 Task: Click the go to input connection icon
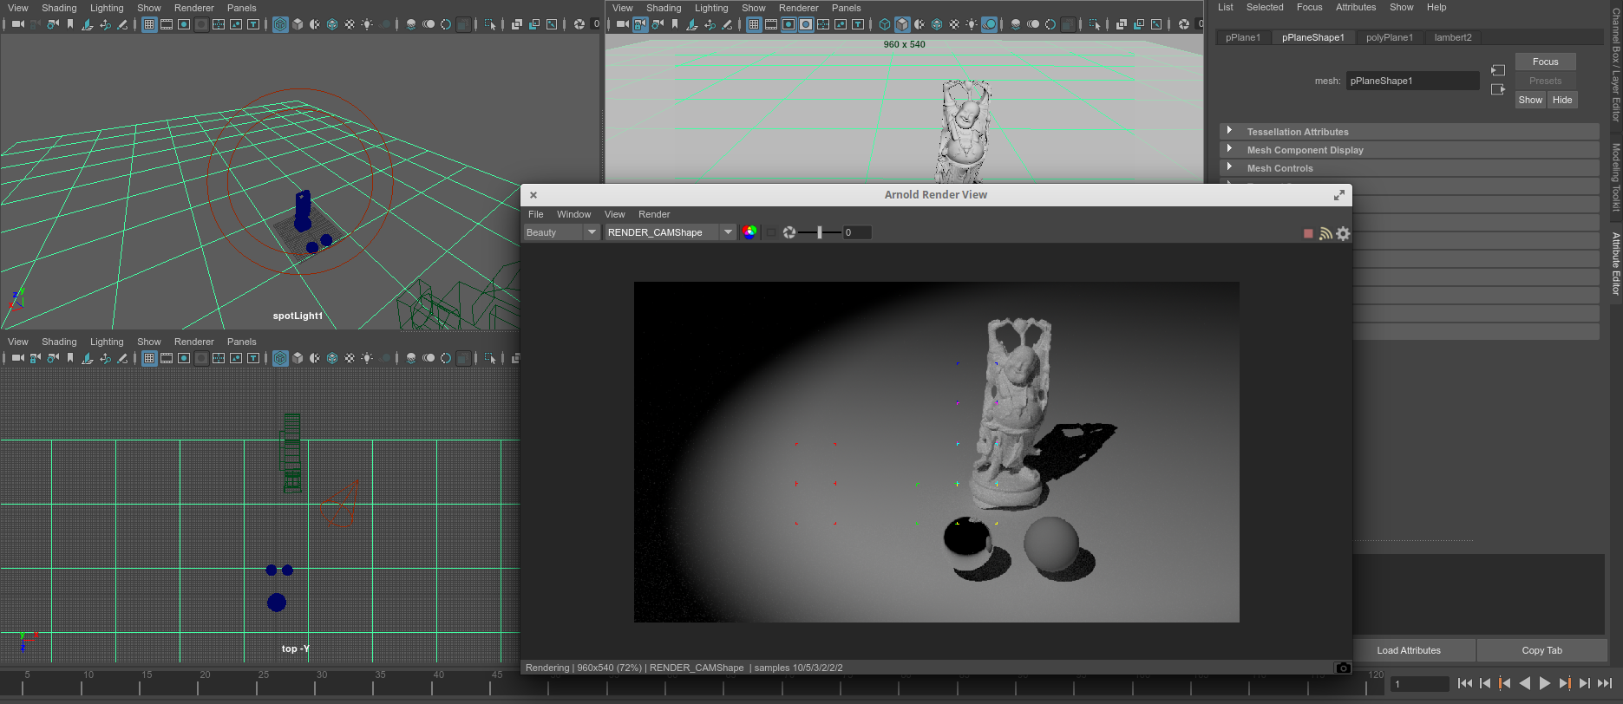click(1498, 70)
